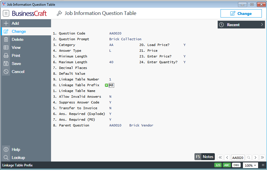Viewport: 267px width, 171px height.
Task: Select Add in the sidebar menu
Action: pos(26,23)
